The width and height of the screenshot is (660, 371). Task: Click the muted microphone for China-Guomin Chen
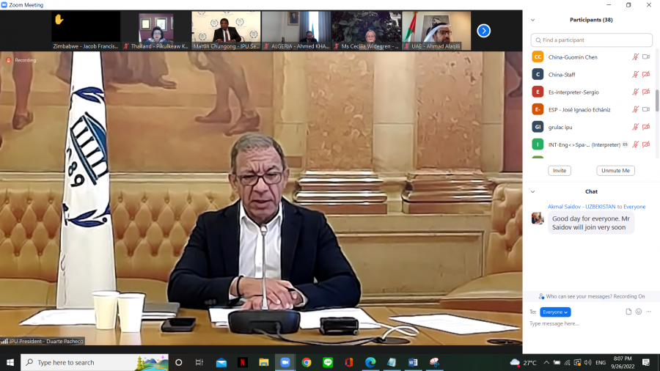tap(636, 57)
